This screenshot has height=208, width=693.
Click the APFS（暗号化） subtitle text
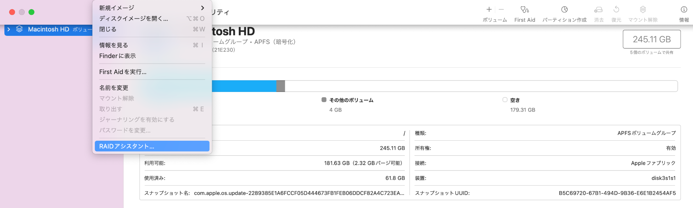[275, 42]
